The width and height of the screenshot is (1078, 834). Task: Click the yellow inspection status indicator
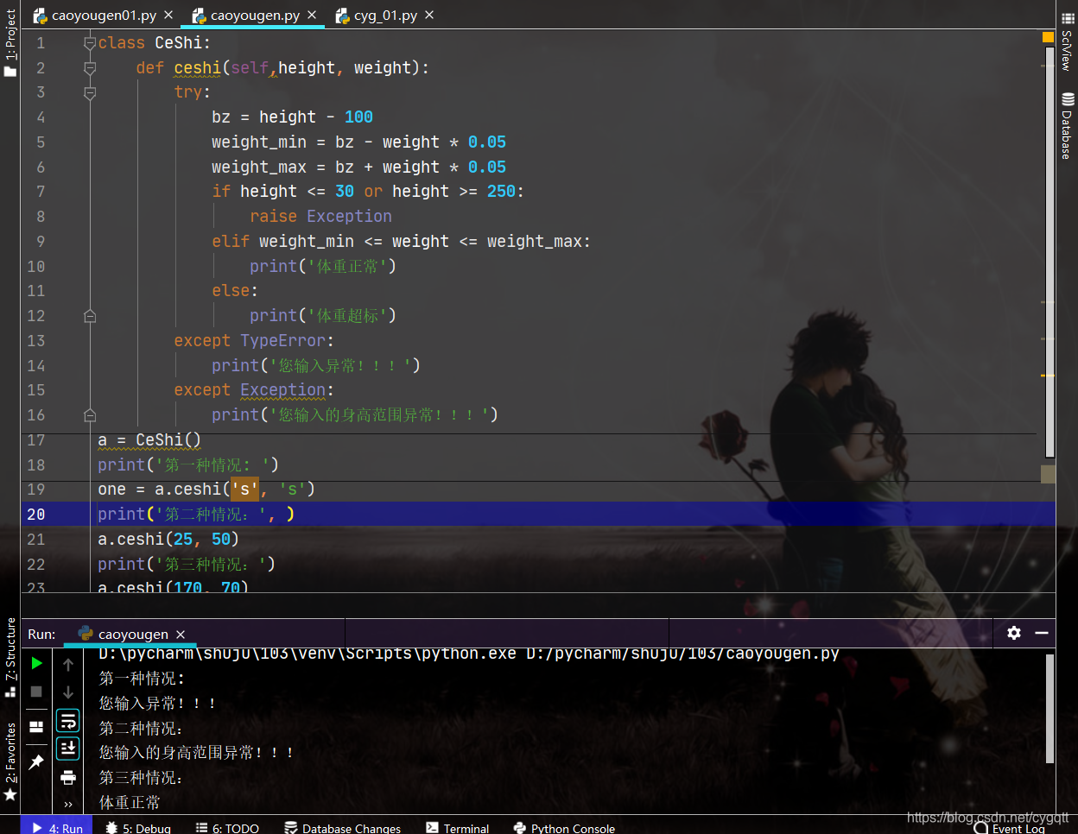tap(1048, 37)
